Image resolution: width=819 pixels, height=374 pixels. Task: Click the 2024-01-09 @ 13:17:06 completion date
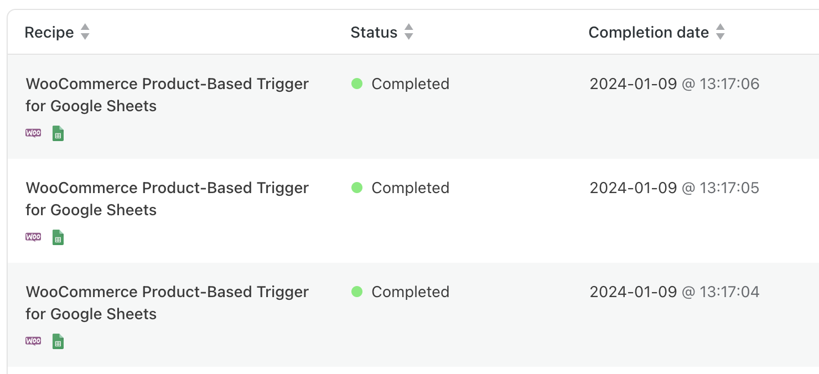pyautogui.click(x=674, y=84)
